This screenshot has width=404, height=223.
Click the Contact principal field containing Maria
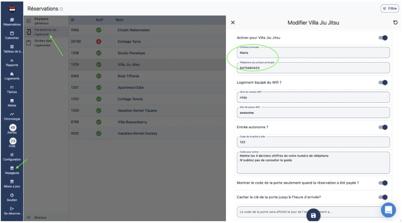click(313, 53)
